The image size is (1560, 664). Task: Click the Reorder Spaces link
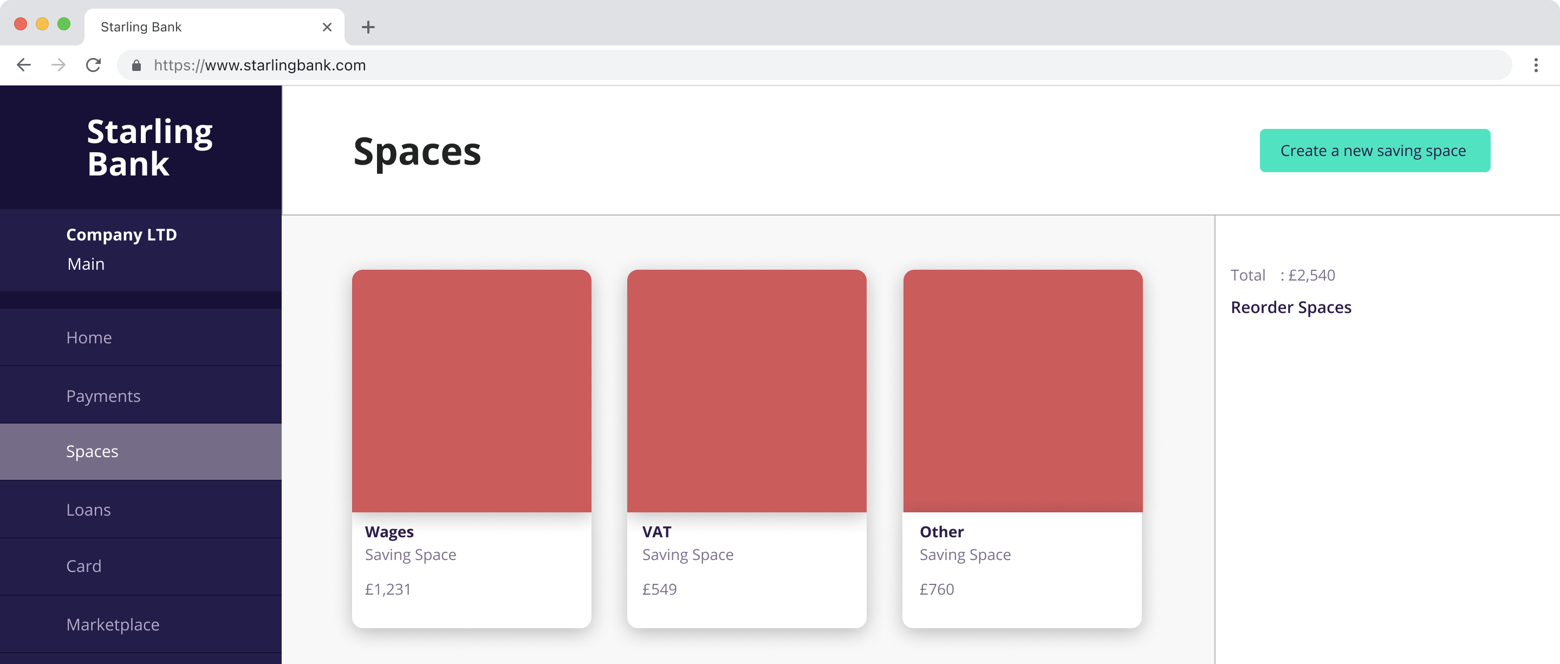[1290, 308]
